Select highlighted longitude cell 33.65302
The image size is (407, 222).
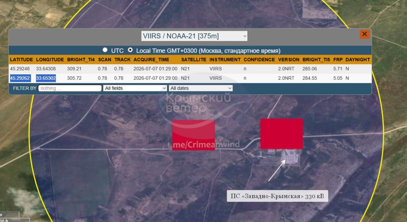coord(46,78)
